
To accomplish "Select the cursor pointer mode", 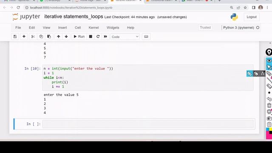I will tap(269, 67).
